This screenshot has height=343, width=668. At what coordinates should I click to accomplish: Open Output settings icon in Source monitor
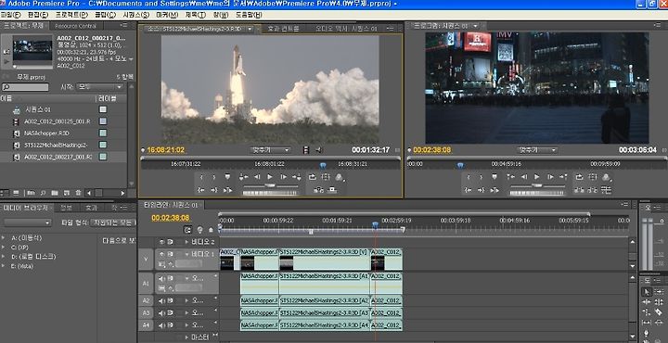(x=340, y=178)
